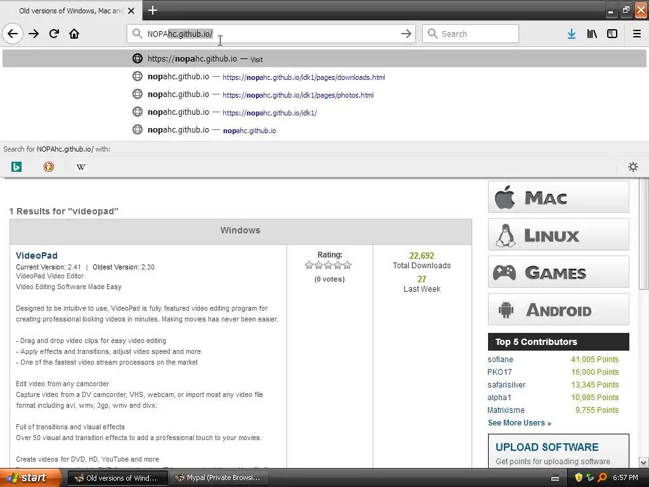This screenshot has width=649, height=487.
Task: Click See More Users link
Action: [520, 423]
